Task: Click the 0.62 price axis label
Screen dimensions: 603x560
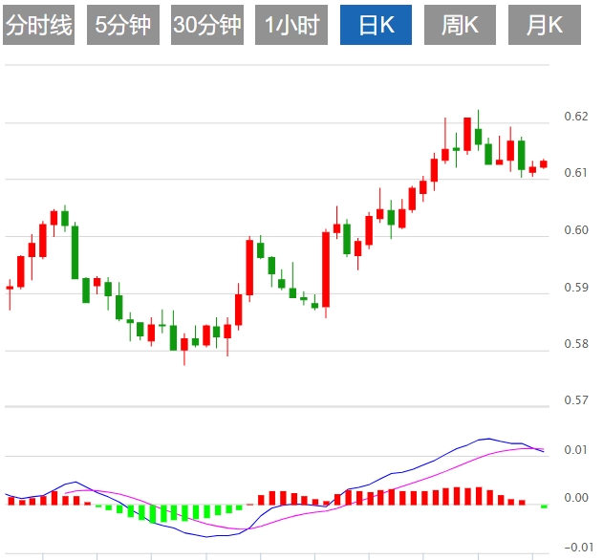Action: [576, 117]
